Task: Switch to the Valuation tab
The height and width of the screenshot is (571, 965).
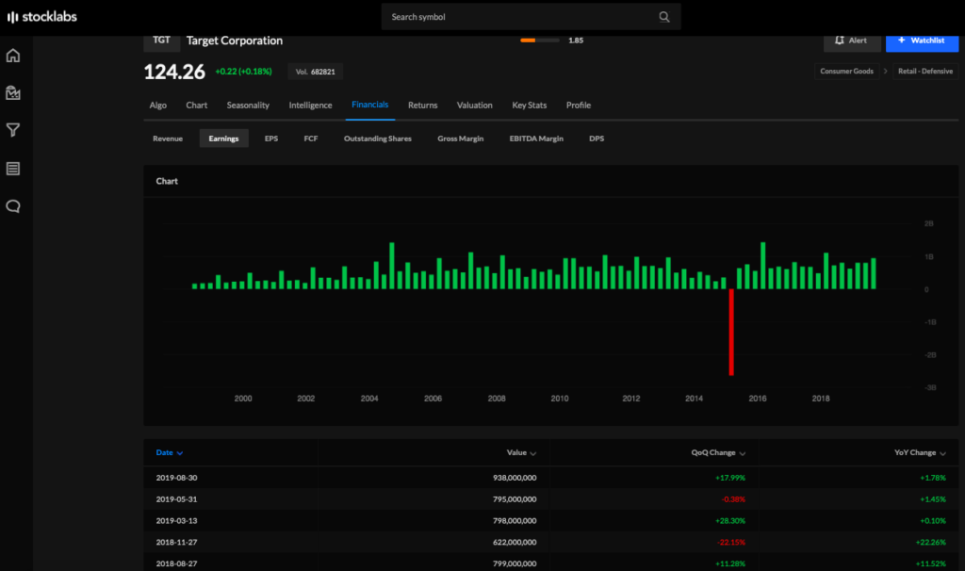Action: [475, 106]
